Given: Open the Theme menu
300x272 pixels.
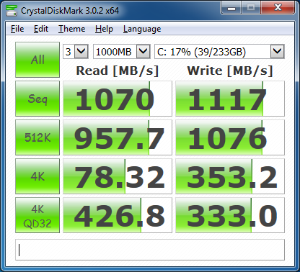Looking at the screenshot, I should point(72,29).
